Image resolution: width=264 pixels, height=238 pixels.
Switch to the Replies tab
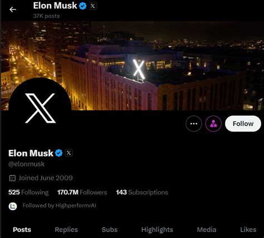click(66, 230)
